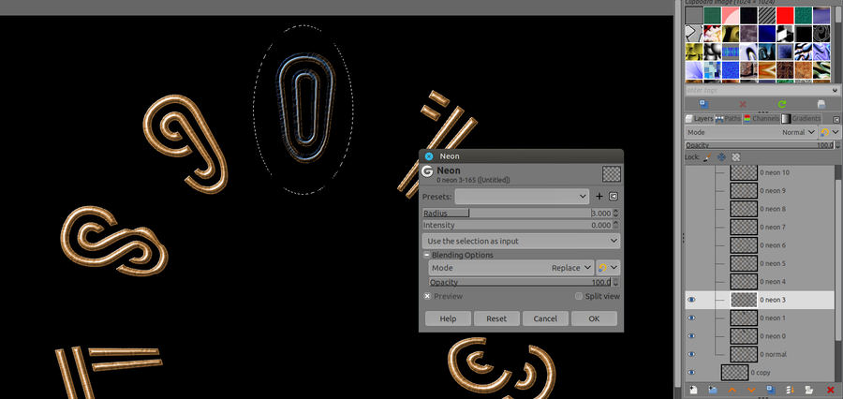Collapse the Blending Options section
Viewport: 843px width, 399px height.
tap(427, 255)
